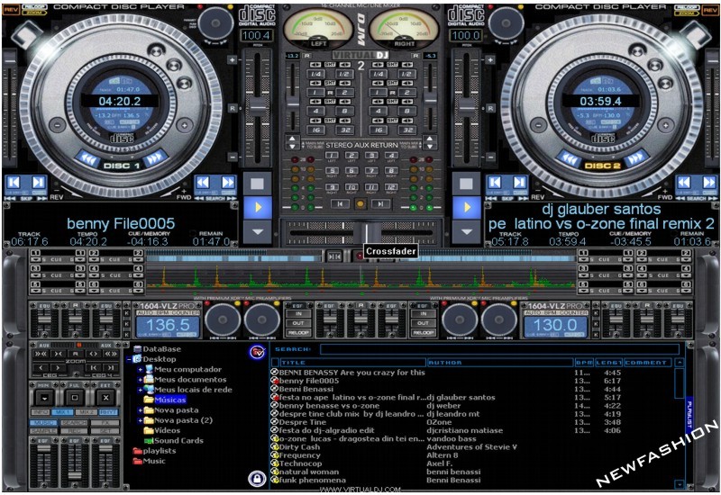721x495 pixels.
Task: Click orange round button in mixer center
Action: click(x=360, y=204)
